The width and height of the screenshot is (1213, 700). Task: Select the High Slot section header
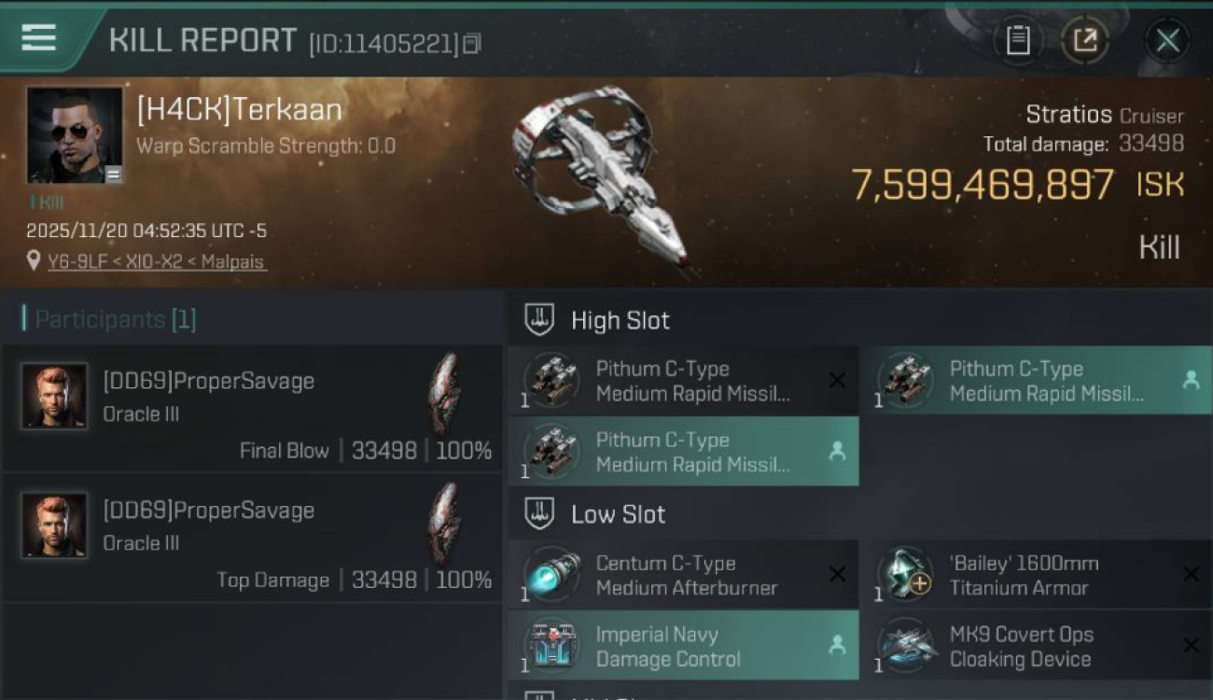620,321
